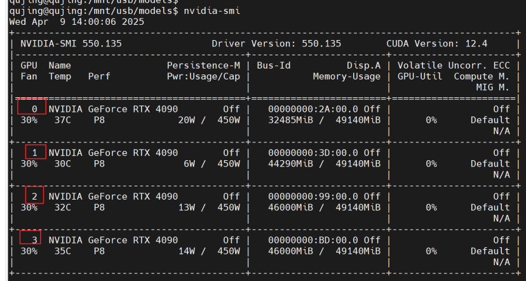Click the 20W power usage value
Screen dimensions: 526x281
187,120
